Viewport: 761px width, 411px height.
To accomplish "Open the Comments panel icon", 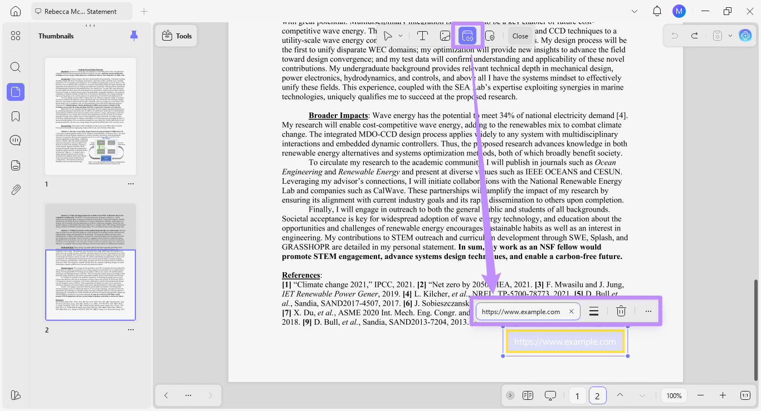I will coord(16,140).
